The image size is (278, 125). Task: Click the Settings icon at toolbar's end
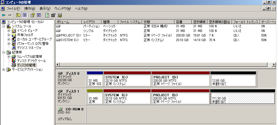[60, 15]
